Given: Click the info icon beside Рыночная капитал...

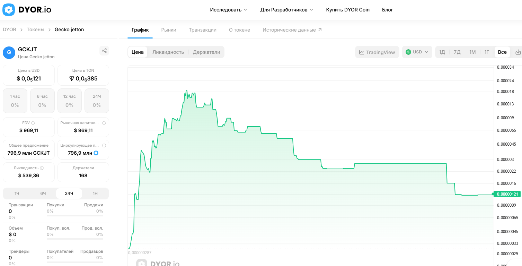Looking at the screenshot, I should pos(104,123).
